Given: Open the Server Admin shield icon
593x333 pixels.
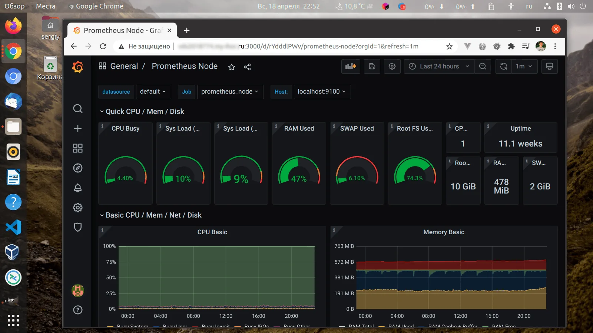Looking at the screenshot, I should pyautogui.click(x=78, y=227).
